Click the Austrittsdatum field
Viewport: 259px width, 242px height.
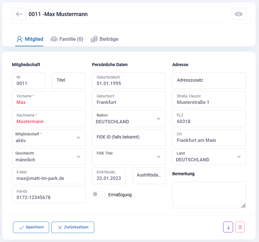(x=149, y=176)
